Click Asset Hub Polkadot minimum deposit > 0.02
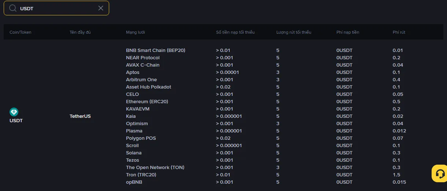Viewport: 447px width, 191px height. pyautogui.click(x=223, y=87)
